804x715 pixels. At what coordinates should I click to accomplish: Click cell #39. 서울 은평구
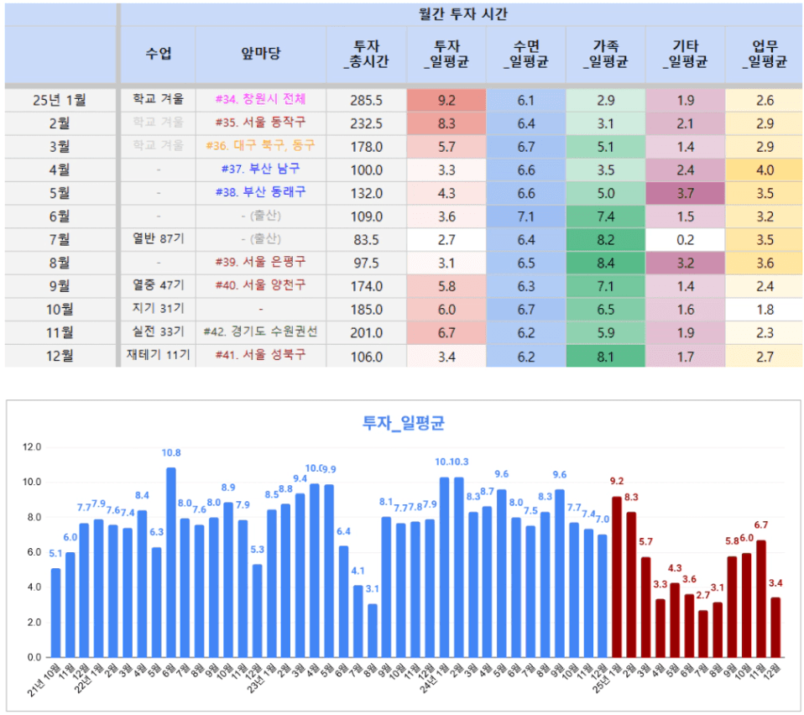tap(260, 263)
